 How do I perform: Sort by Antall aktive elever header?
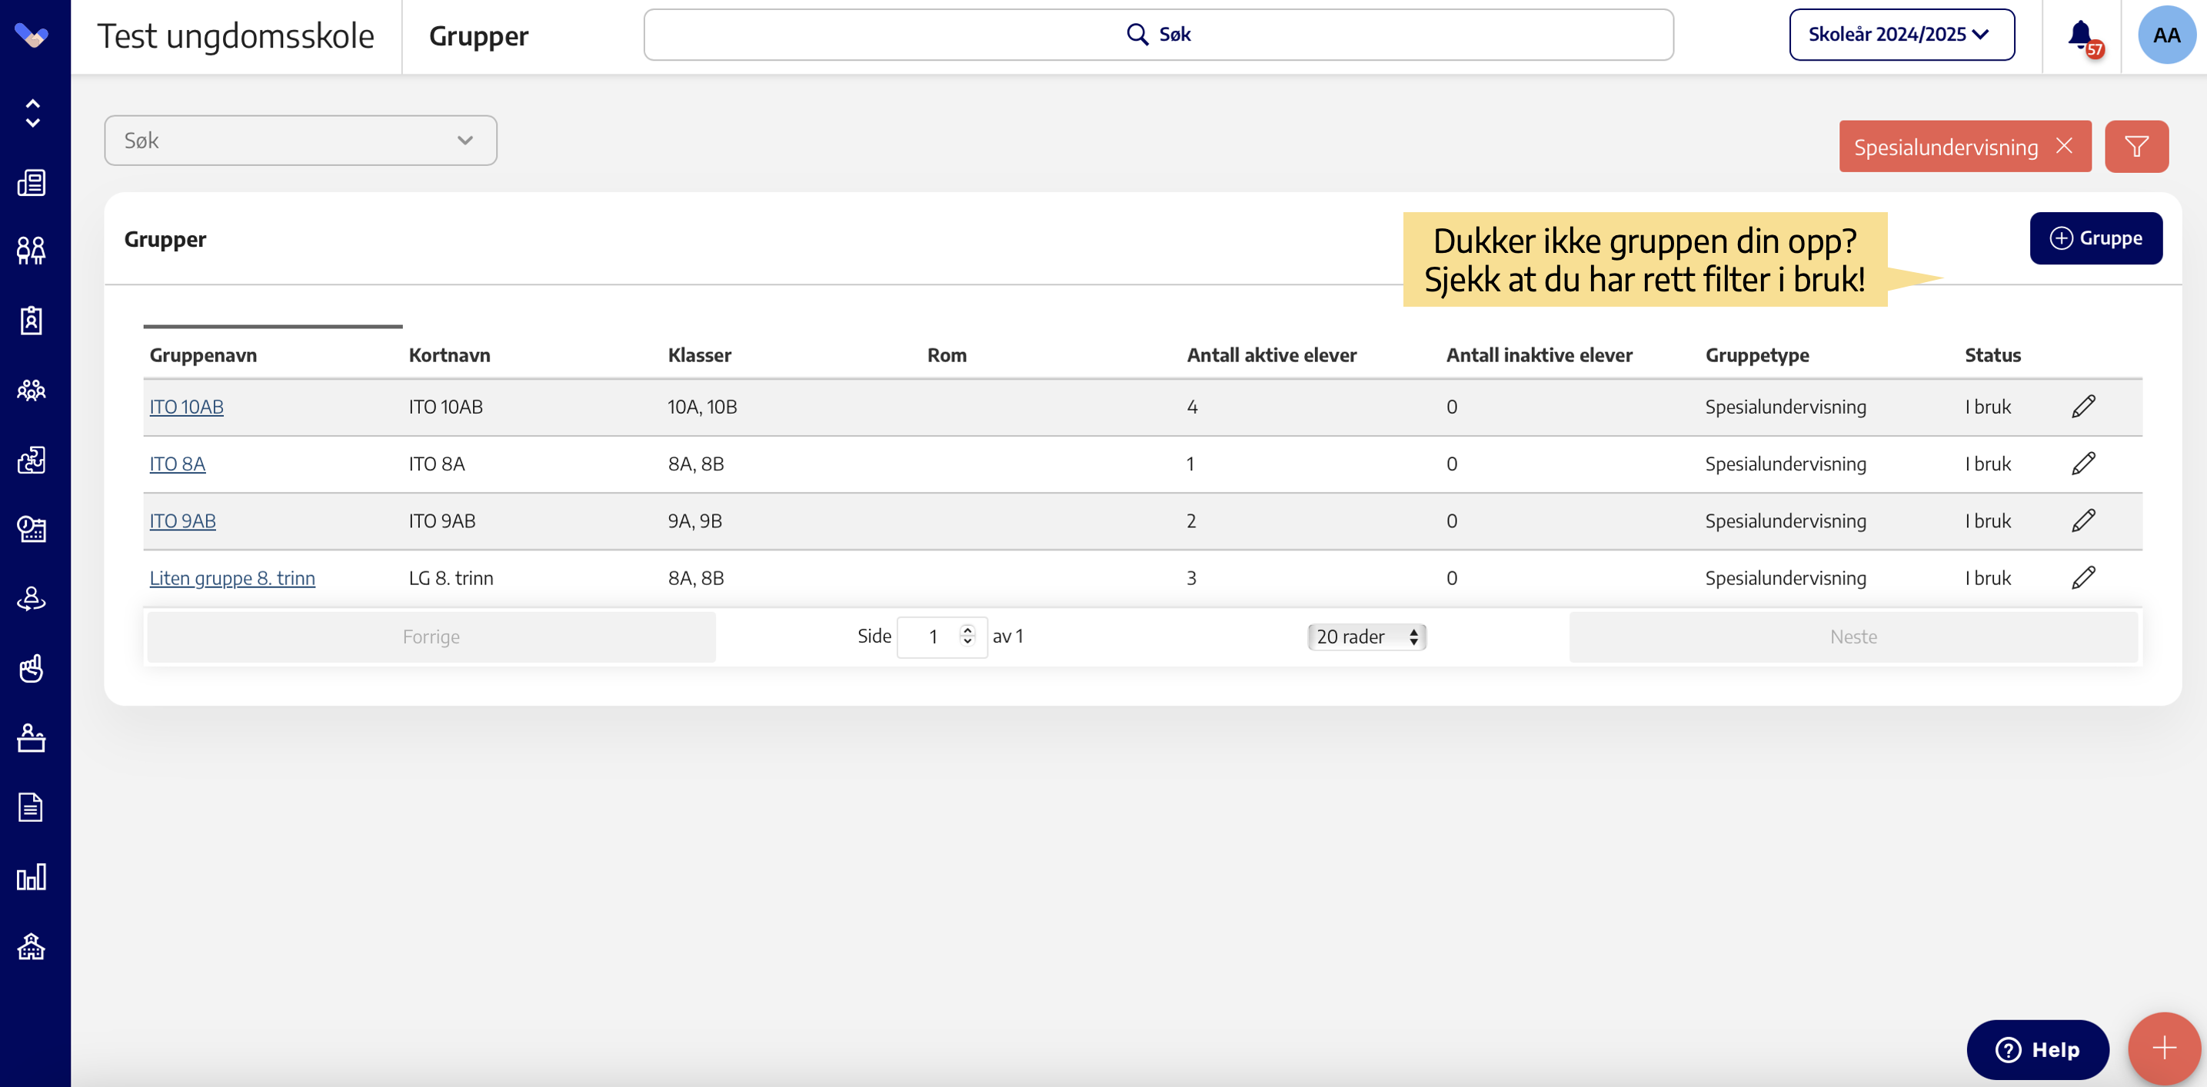pos(1271,354)
